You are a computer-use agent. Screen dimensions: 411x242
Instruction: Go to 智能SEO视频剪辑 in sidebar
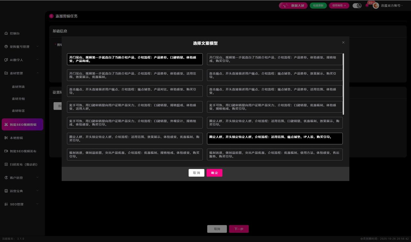tap(22, 124)
